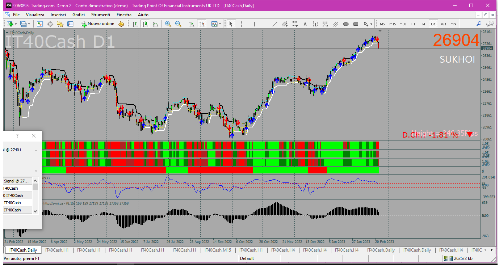Zoom in on the chart
The image size is (499, 265).
[168, 24]
